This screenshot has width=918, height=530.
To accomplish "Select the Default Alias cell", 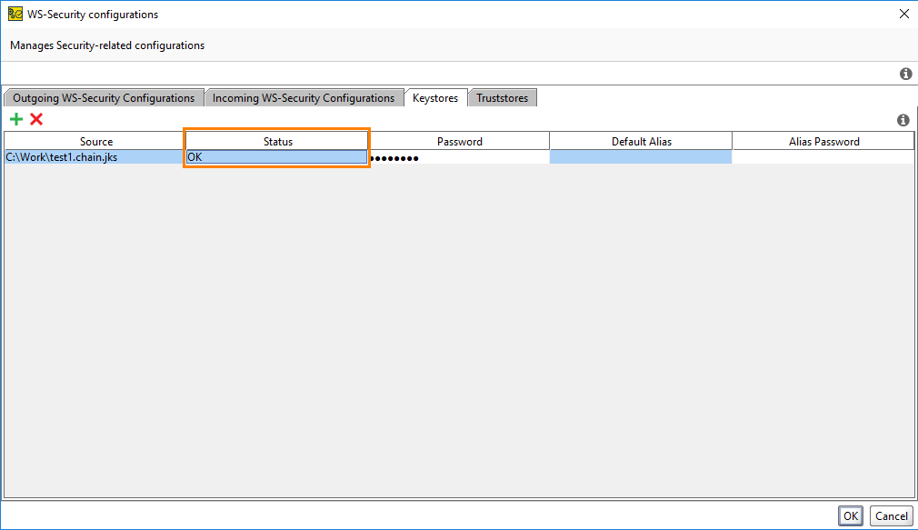I will point(640,156).
